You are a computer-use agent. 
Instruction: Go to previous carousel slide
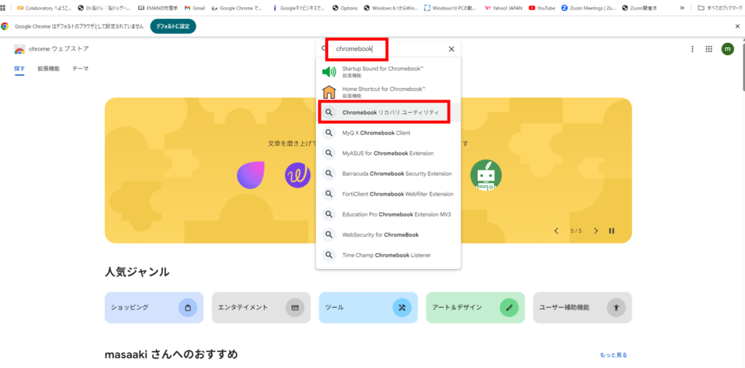click(x=557, y=231)
